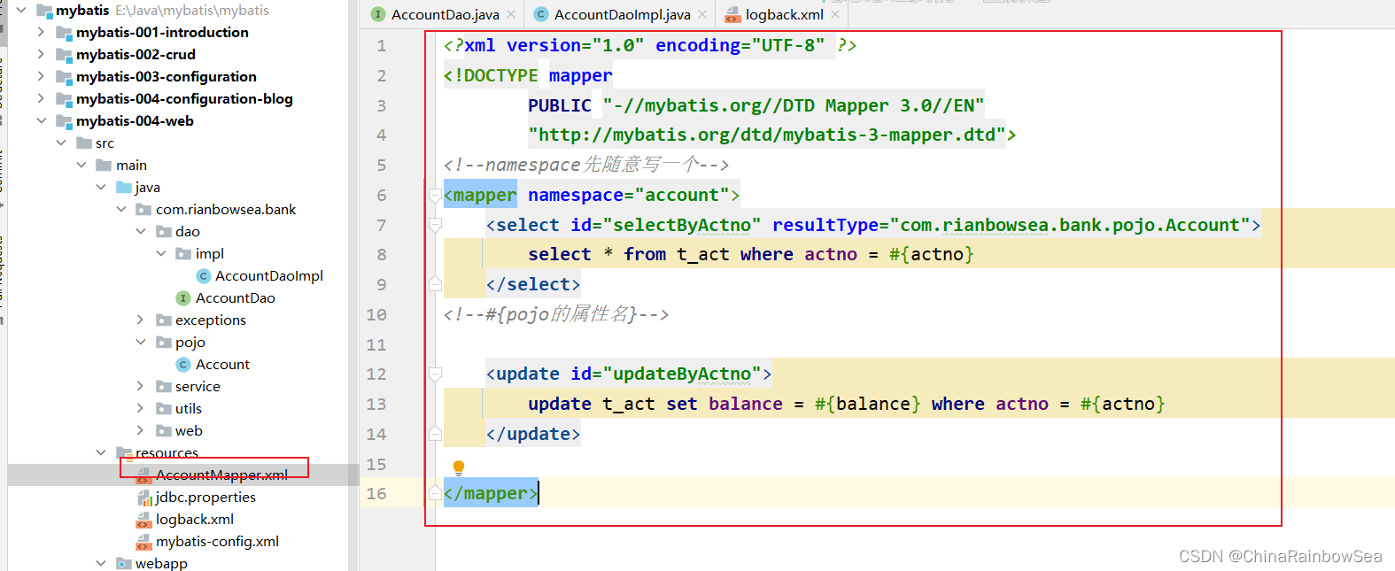Screen dimensions: 1395x571
Task: Expand the mybatis-001-introduction module
Action: [x=41, y=32]
